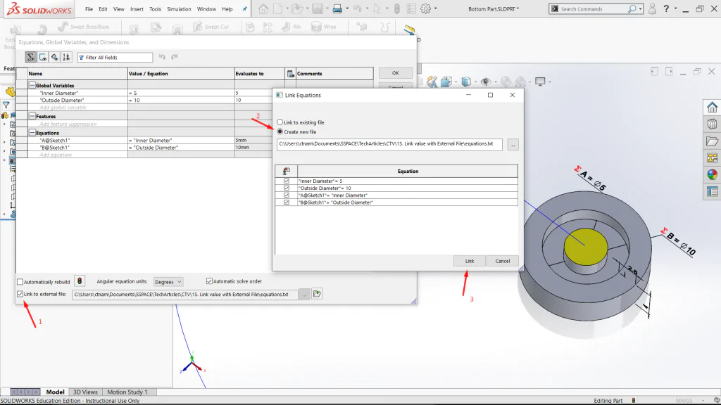721x405 pixels.
Task: Open Custom Properties icon in task pane
Action: [712, 191]
